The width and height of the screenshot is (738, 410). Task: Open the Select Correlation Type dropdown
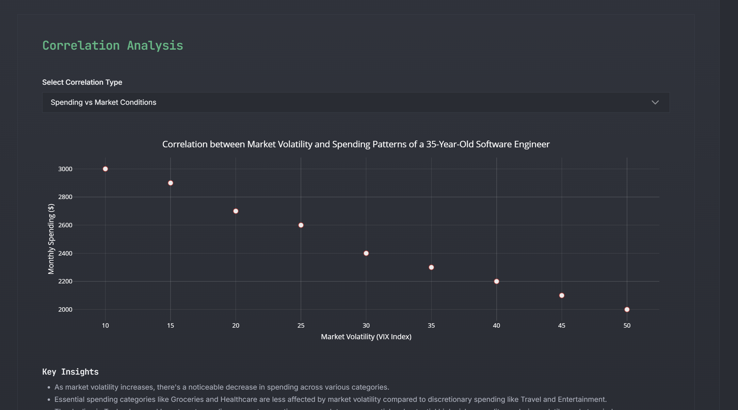[x=355, y=102]
